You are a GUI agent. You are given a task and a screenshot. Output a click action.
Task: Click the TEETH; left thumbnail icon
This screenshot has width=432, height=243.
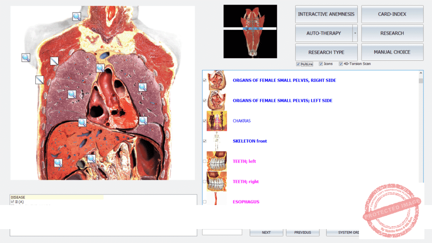tap(217, 162)
